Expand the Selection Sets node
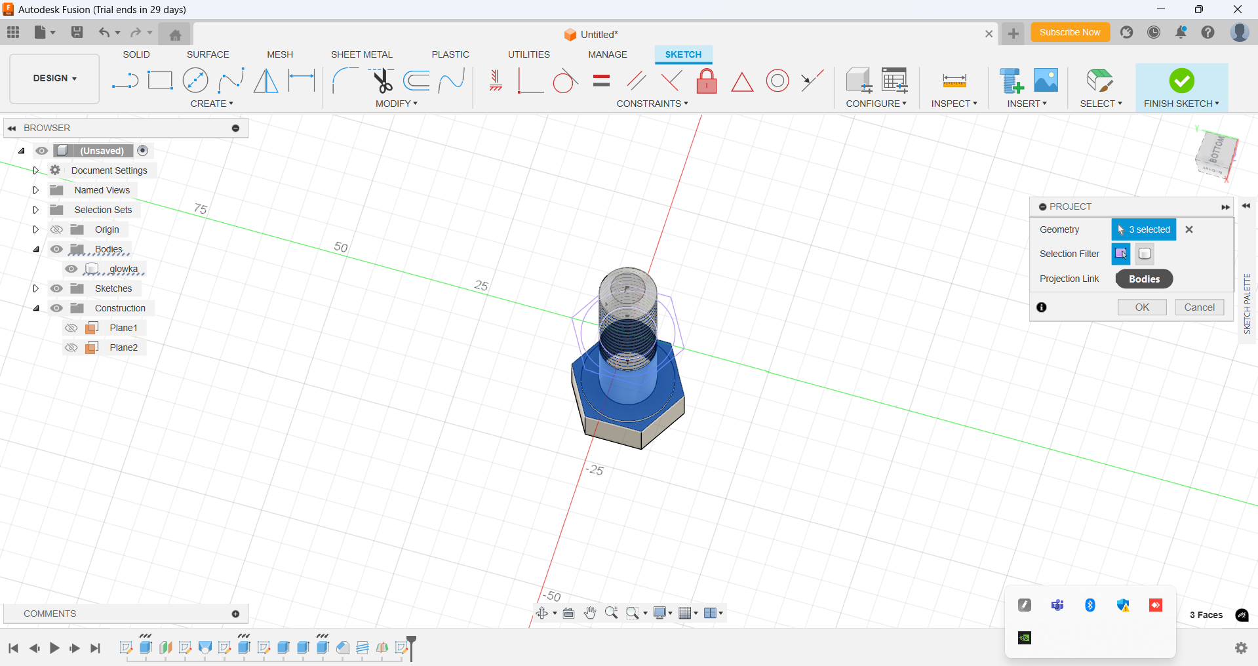This screenshot has height=666, width=1258. [36, 210]
